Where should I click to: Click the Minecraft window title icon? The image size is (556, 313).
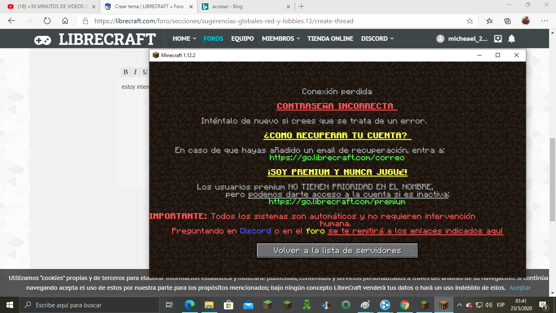155,55
